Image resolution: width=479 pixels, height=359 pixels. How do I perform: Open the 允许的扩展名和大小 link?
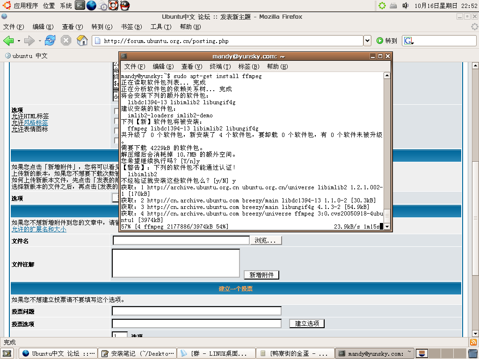pyautogui.click(x=39, y=229)
